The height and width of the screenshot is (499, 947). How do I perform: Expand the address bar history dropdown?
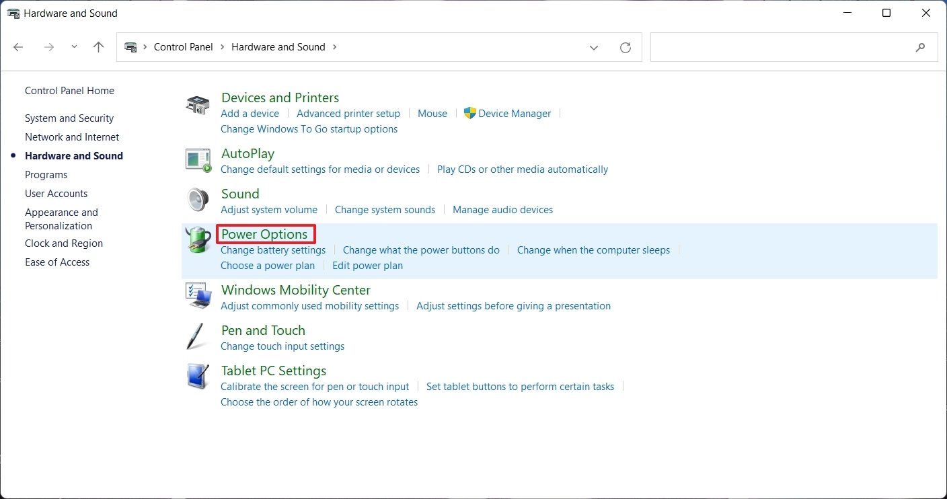click(x=594, y=47)
